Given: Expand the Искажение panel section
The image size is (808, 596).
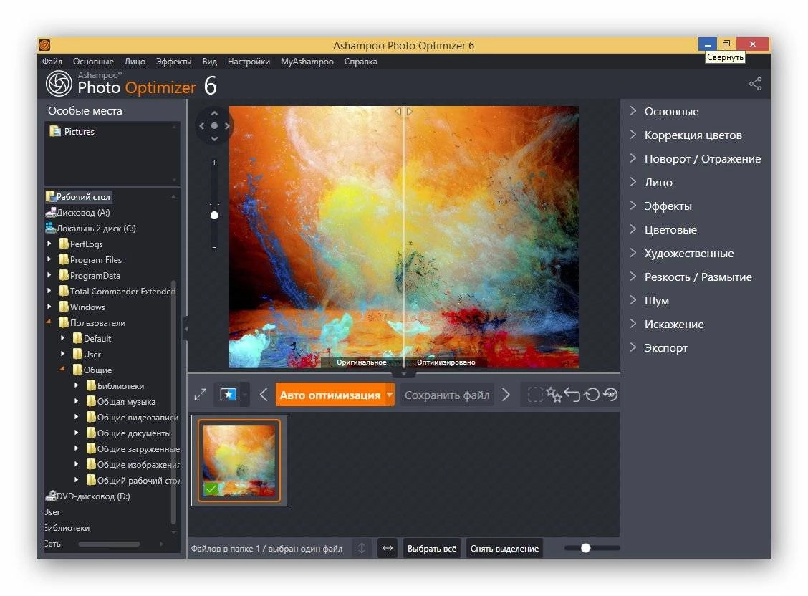Looking at the screenshot, I should 633,324.
